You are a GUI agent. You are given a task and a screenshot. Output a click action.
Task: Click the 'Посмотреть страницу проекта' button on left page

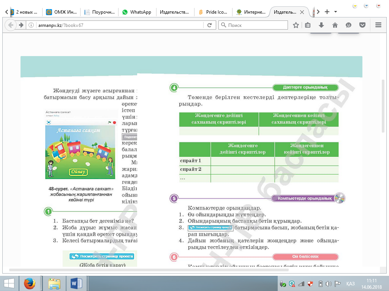click(102, 256)
